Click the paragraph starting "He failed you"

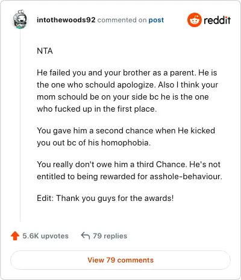point(127,91)
